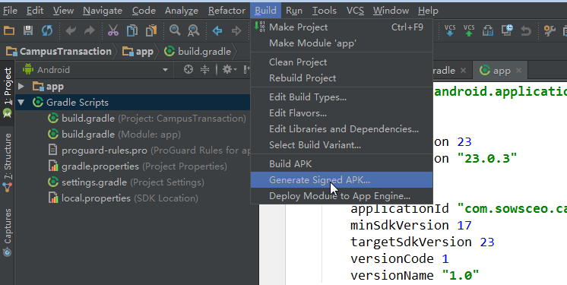Click the Find magnifier icon
The image size is (567, 285).
(175, 30)
